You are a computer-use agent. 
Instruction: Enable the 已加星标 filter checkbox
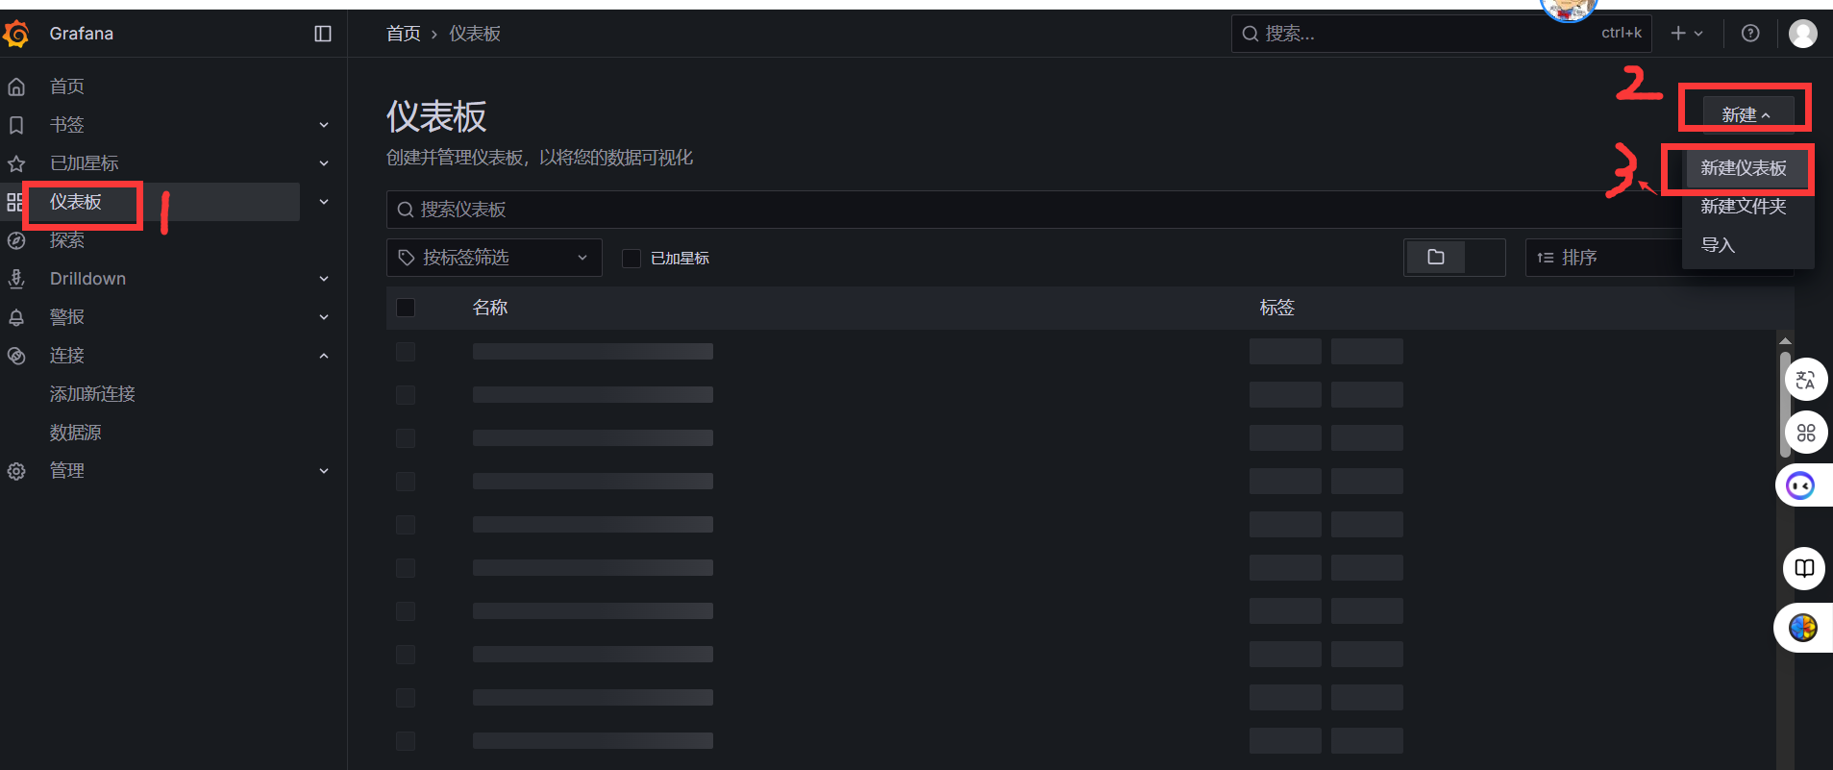click(x=632, y=258)
